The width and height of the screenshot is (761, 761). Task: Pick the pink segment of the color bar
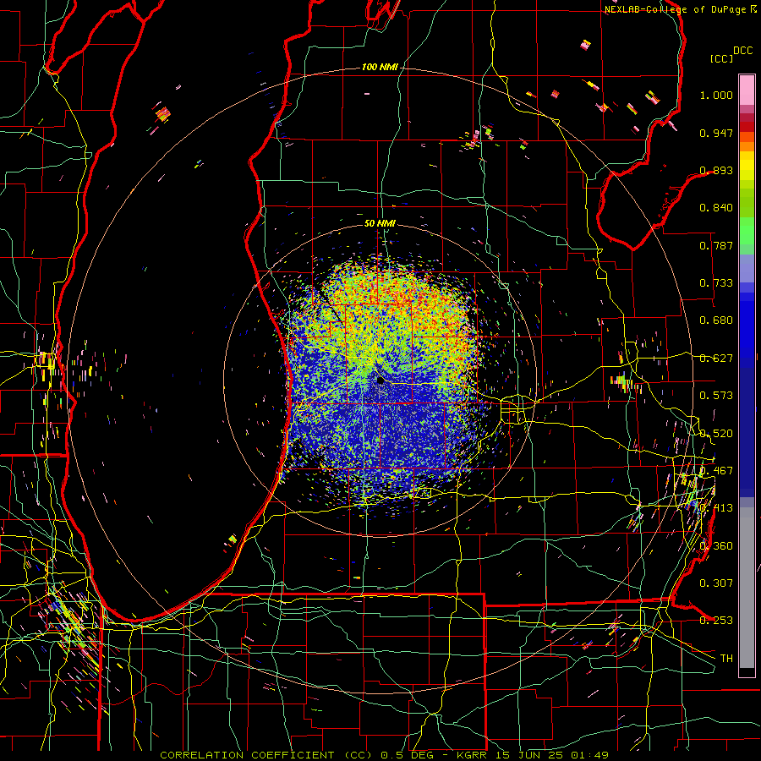[x=747, y=90]
